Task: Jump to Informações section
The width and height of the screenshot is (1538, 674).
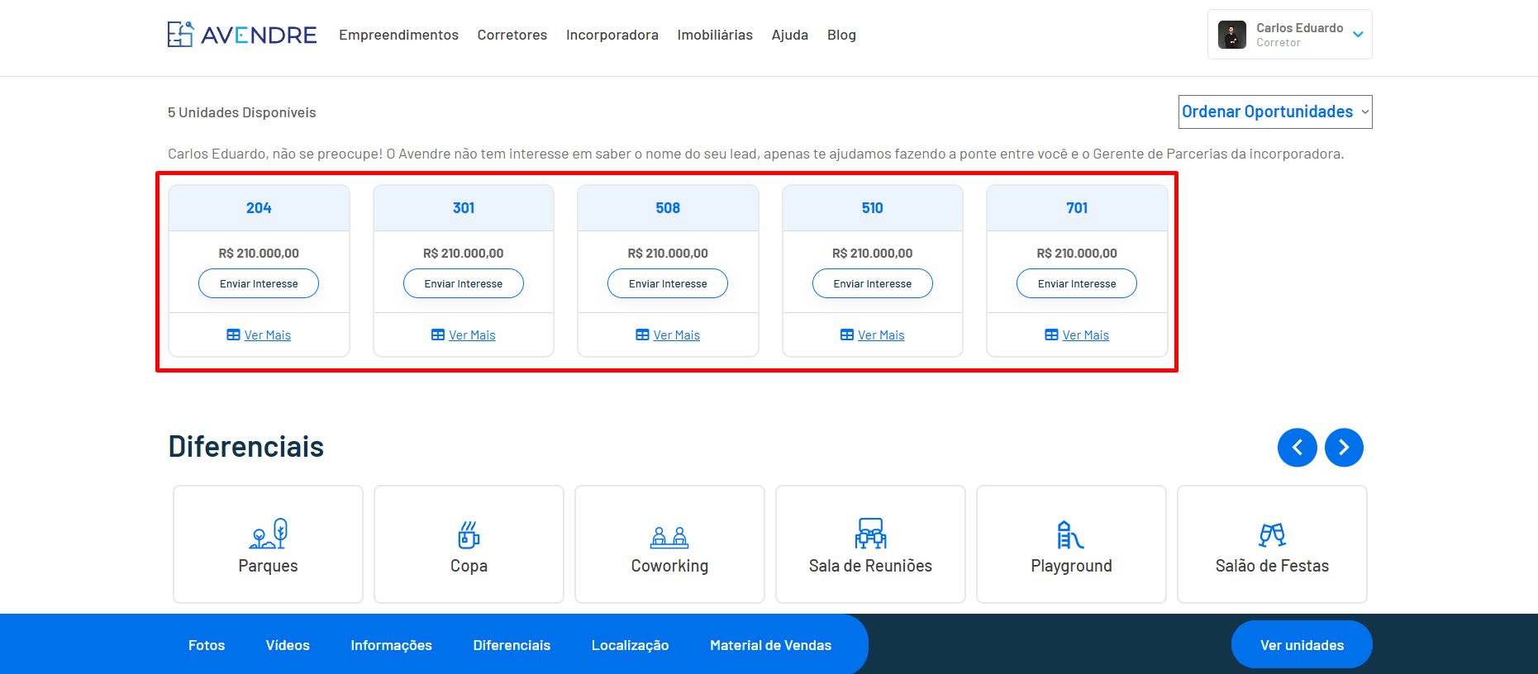Action: click(391, 645)
